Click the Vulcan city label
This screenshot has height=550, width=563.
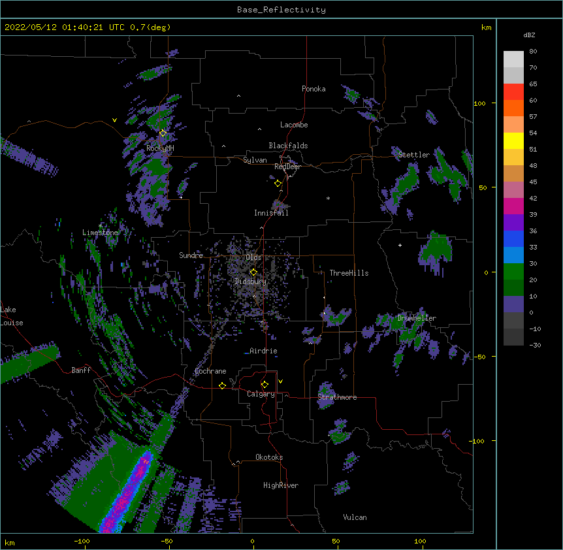pyautogui.click(x=355, y=517)
